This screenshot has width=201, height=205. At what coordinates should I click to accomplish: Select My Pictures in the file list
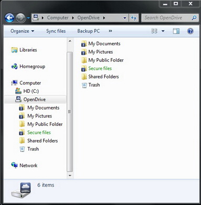pos(101,52)
